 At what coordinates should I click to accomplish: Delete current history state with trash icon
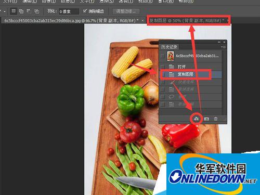[216, 119]
